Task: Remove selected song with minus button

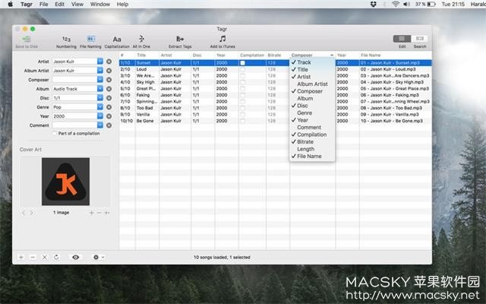Action: pos(33,257)
